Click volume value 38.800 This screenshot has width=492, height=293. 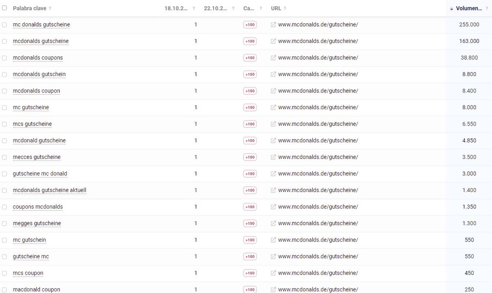[469, 58]
